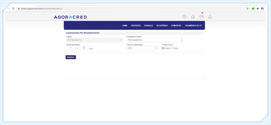
Task: Open the green browser extension icon
Action: tap(253, 8)
